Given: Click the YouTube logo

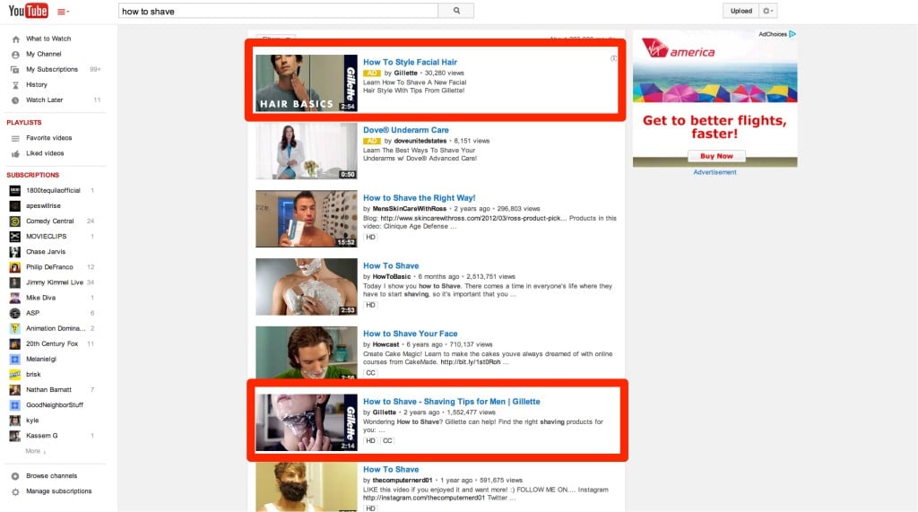Looking at the screenshot, I should point(28,11).
